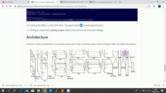Viewport: 166px width, 93px height.
Task: Open the volume control in system tray
Action: pos(149,91)
